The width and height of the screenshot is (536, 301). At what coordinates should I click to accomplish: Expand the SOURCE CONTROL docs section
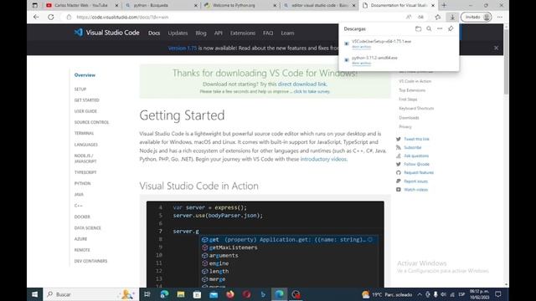click(91, 122)
